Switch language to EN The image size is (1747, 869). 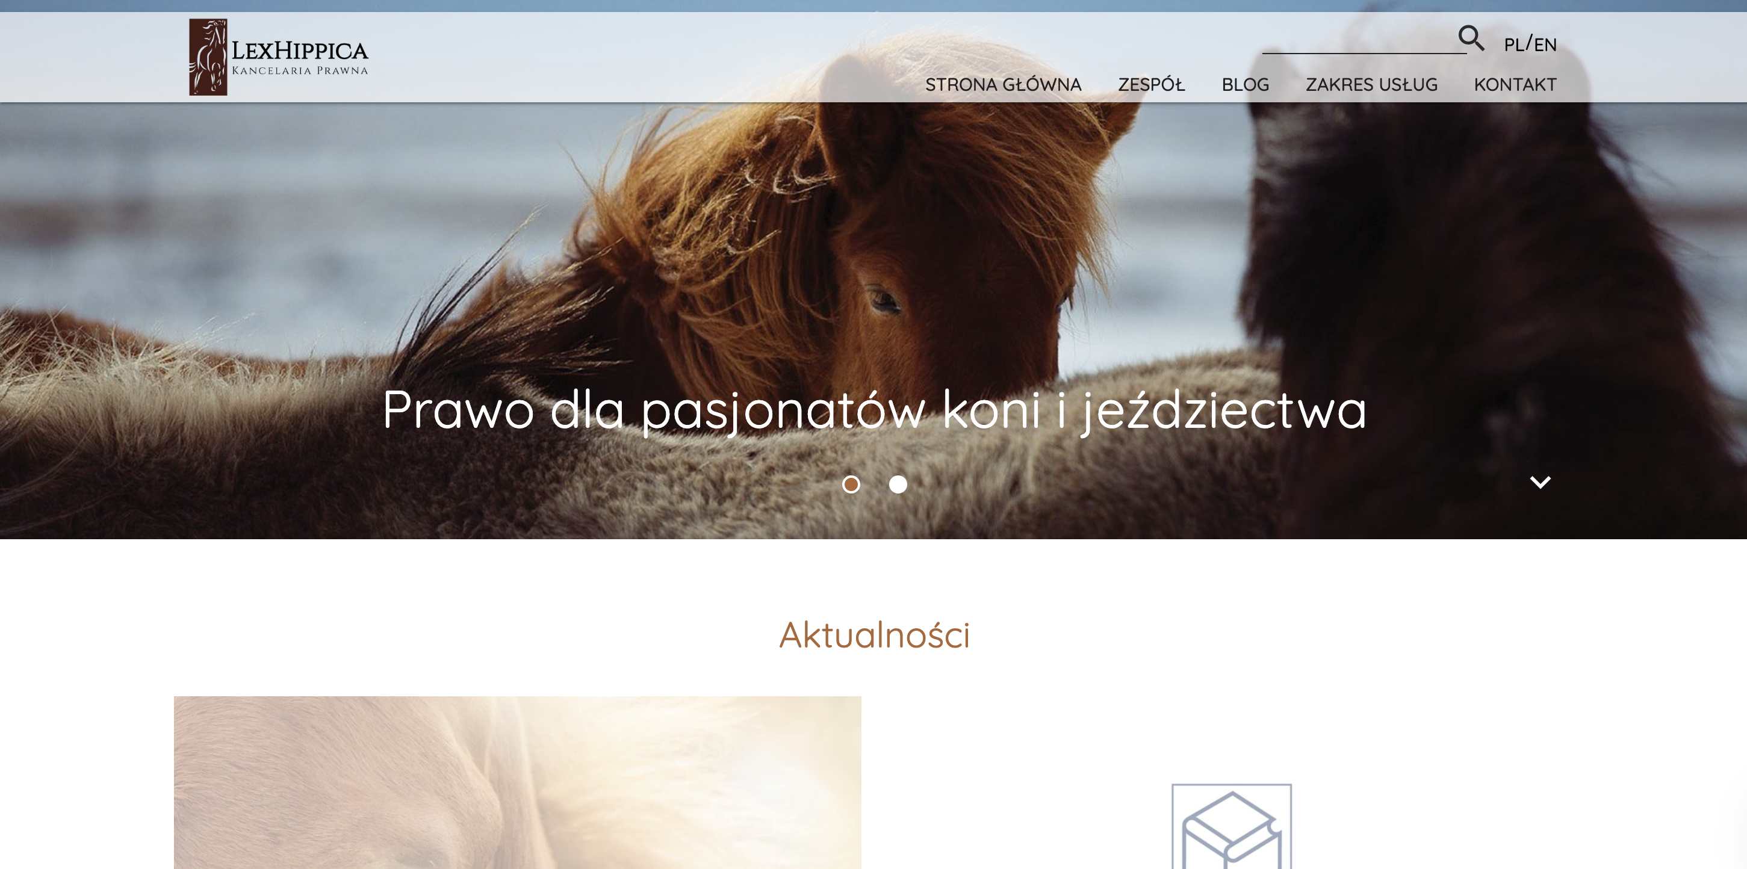[x=1545, y=45]
